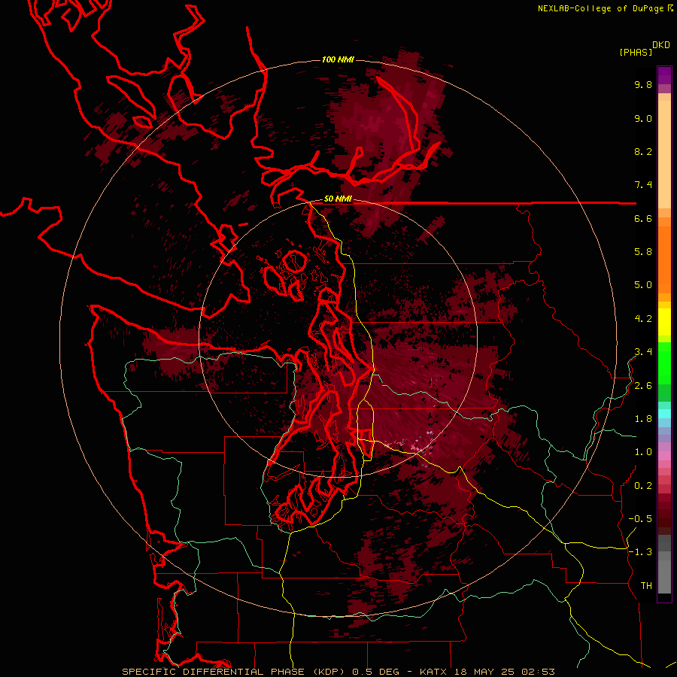Select the 7.4 scale value
This screenshot has height=677, width=677.
(643, 185)
